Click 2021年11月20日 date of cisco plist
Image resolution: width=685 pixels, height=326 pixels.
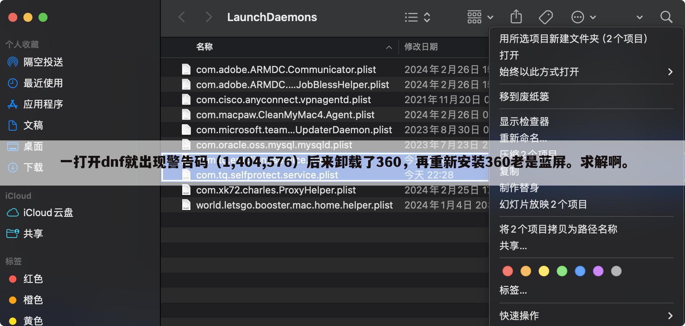pyautogui.click(x=447, y=100)
